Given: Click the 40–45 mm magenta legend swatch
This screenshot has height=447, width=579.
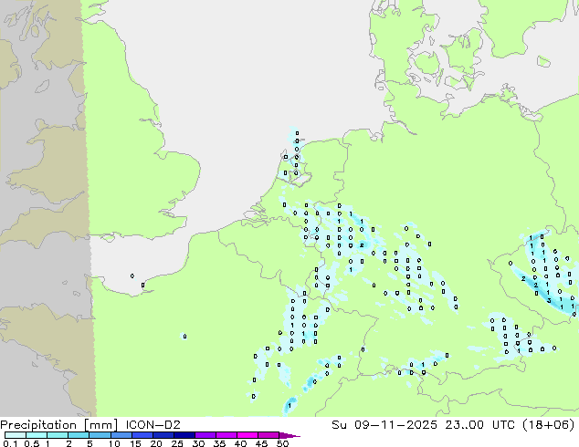Looking at the screenshot, I should [247, 435].
